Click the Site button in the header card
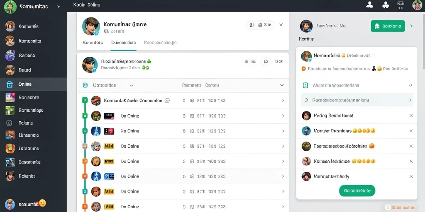425x212 pixels. pyautogui.click(x=264, y=25)
